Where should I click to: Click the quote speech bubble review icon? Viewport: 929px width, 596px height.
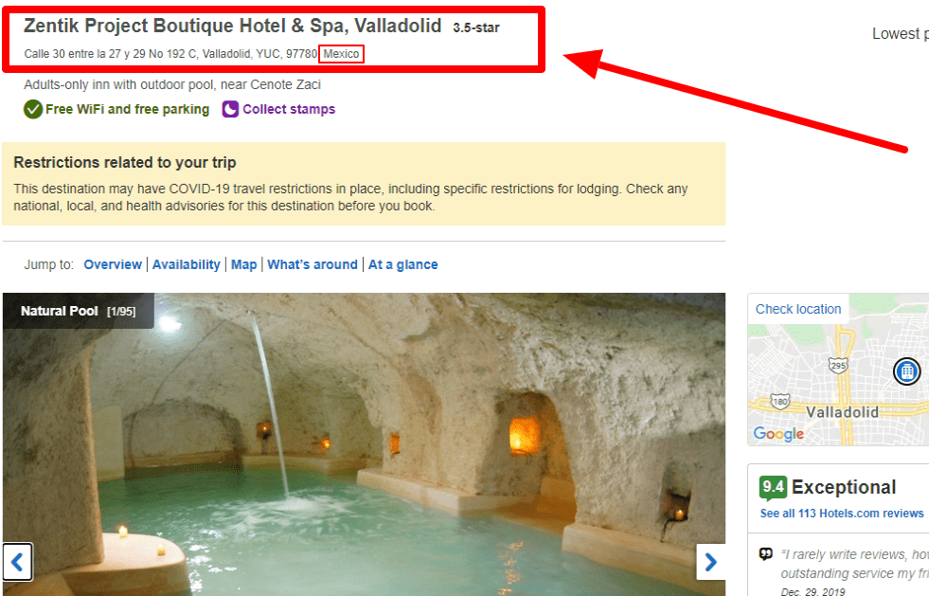(x=765, y=554)
